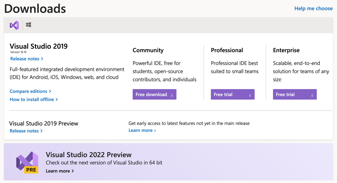Click Learn more for Visual Studio 2022 Preview
This screenshot has width=337, height=183.
(x=60, y=171)
